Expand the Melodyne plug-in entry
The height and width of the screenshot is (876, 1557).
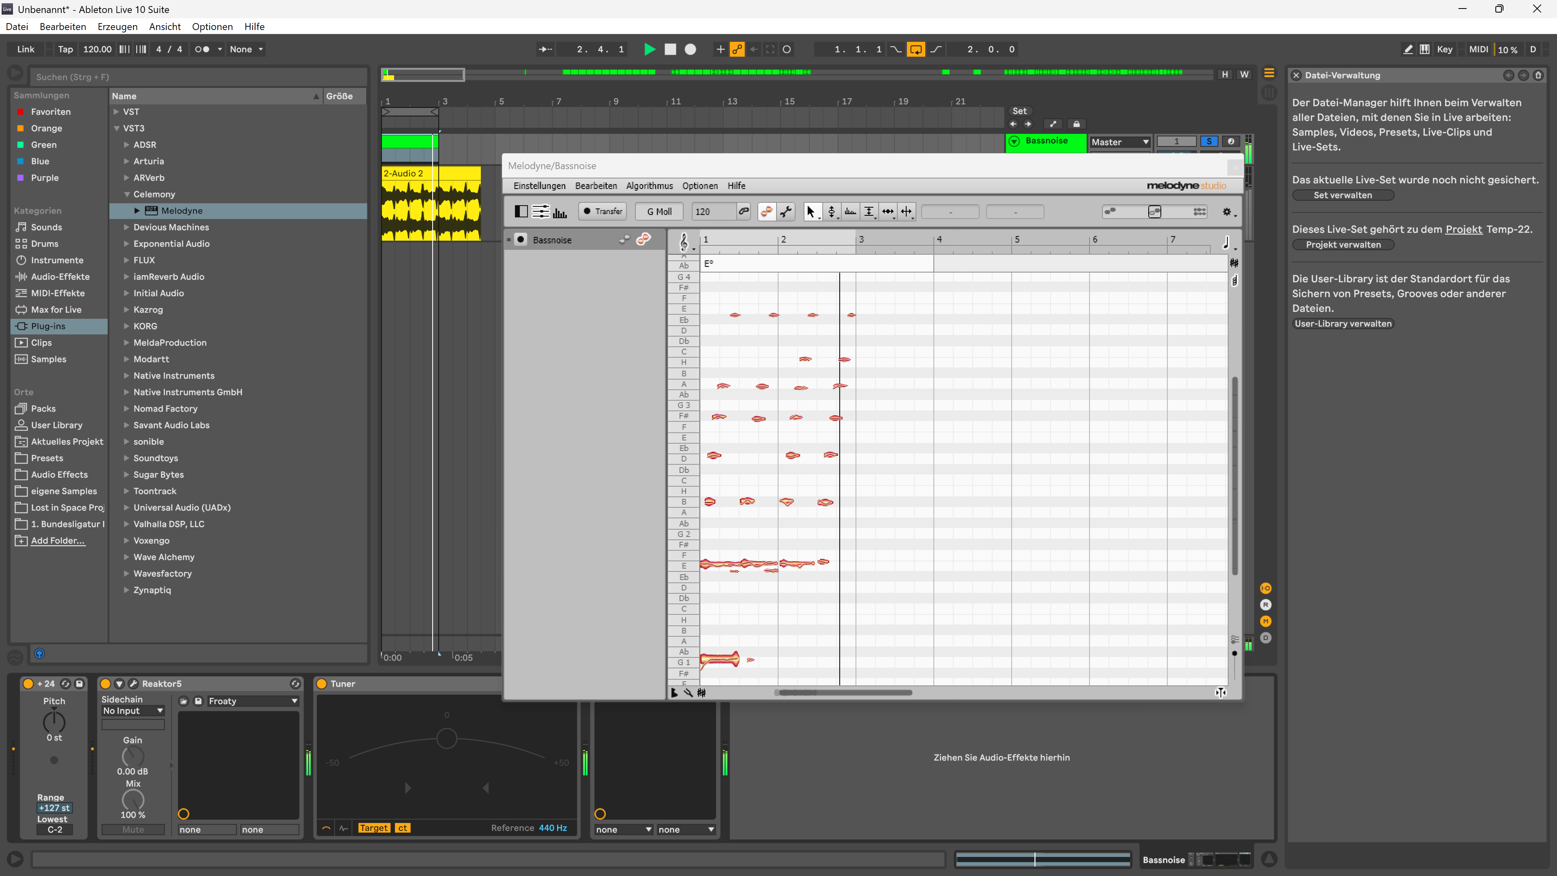137,210
